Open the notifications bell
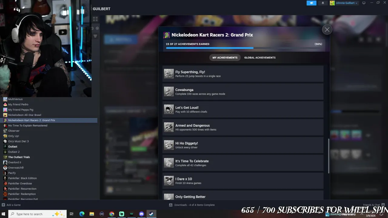 323,3
